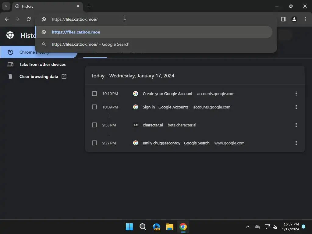Image resolution: width=312 pixels, height=234 pixels.
Task: Reload the current page
Action: pyautogui.click(x=29, y=19)
